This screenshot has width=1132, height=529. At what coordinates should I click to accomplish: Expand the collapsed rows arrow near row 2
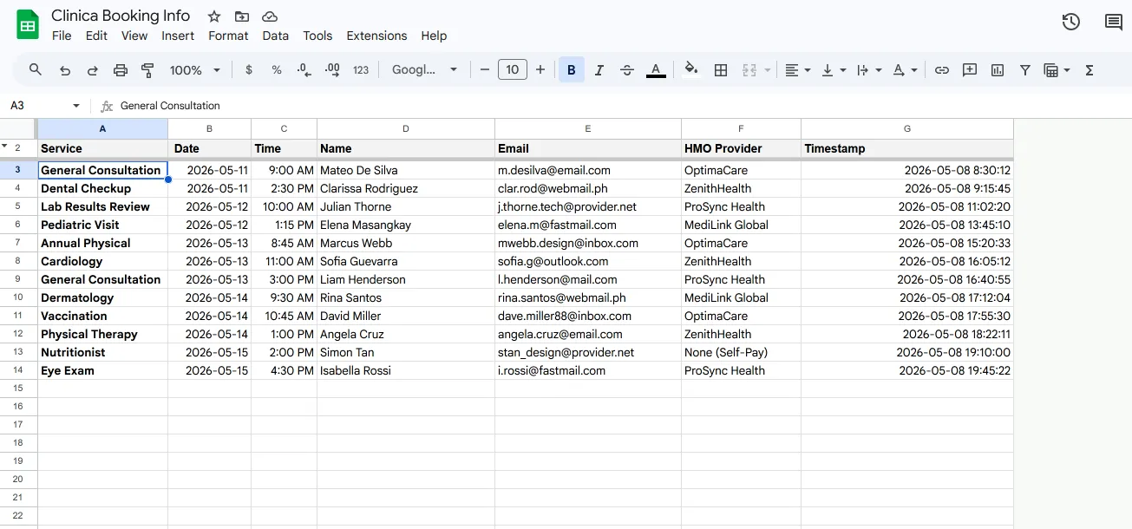coord(5,147)
